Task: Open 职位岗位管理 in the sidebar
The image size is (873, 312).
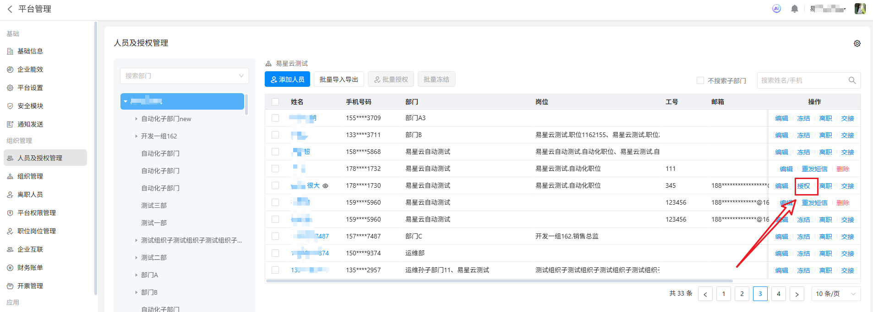Action: (x=37, y=231)
